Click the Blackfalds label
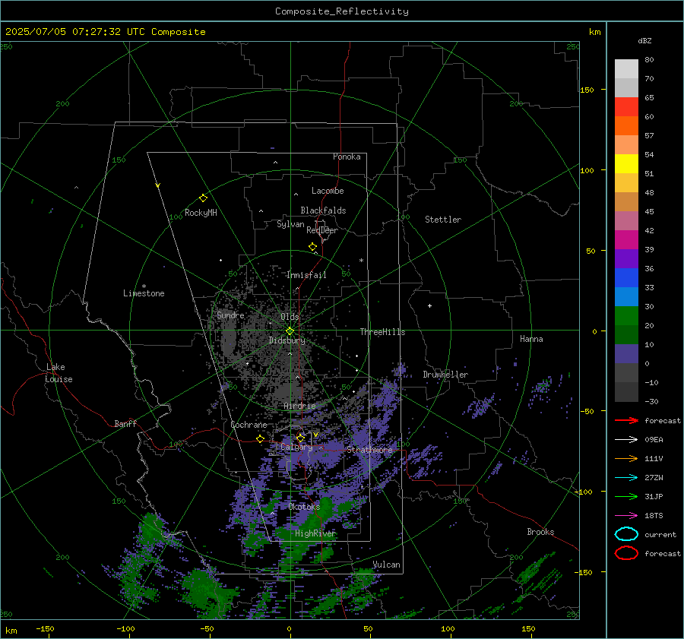The height and width of the screenshot is (639, 684). pyautogui.click(x=323, y=210)
